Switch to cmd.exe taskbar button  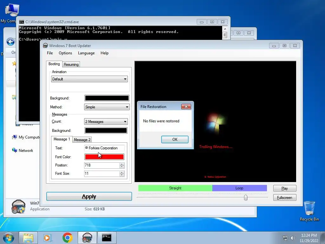[107, 238]
